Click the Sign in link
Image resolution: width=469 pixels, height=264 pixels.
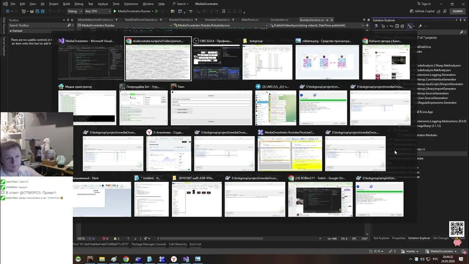pos(424,4)
